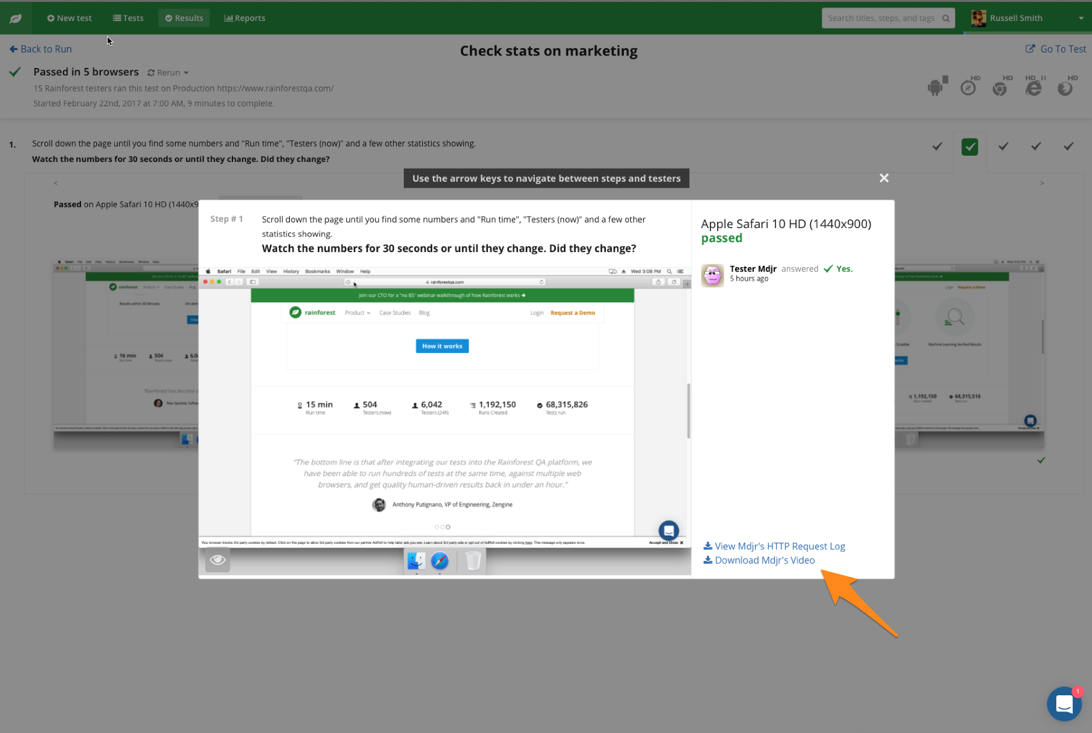Open the Reports section
Screen dimensions: 1092x733
[x=245, y=18]
